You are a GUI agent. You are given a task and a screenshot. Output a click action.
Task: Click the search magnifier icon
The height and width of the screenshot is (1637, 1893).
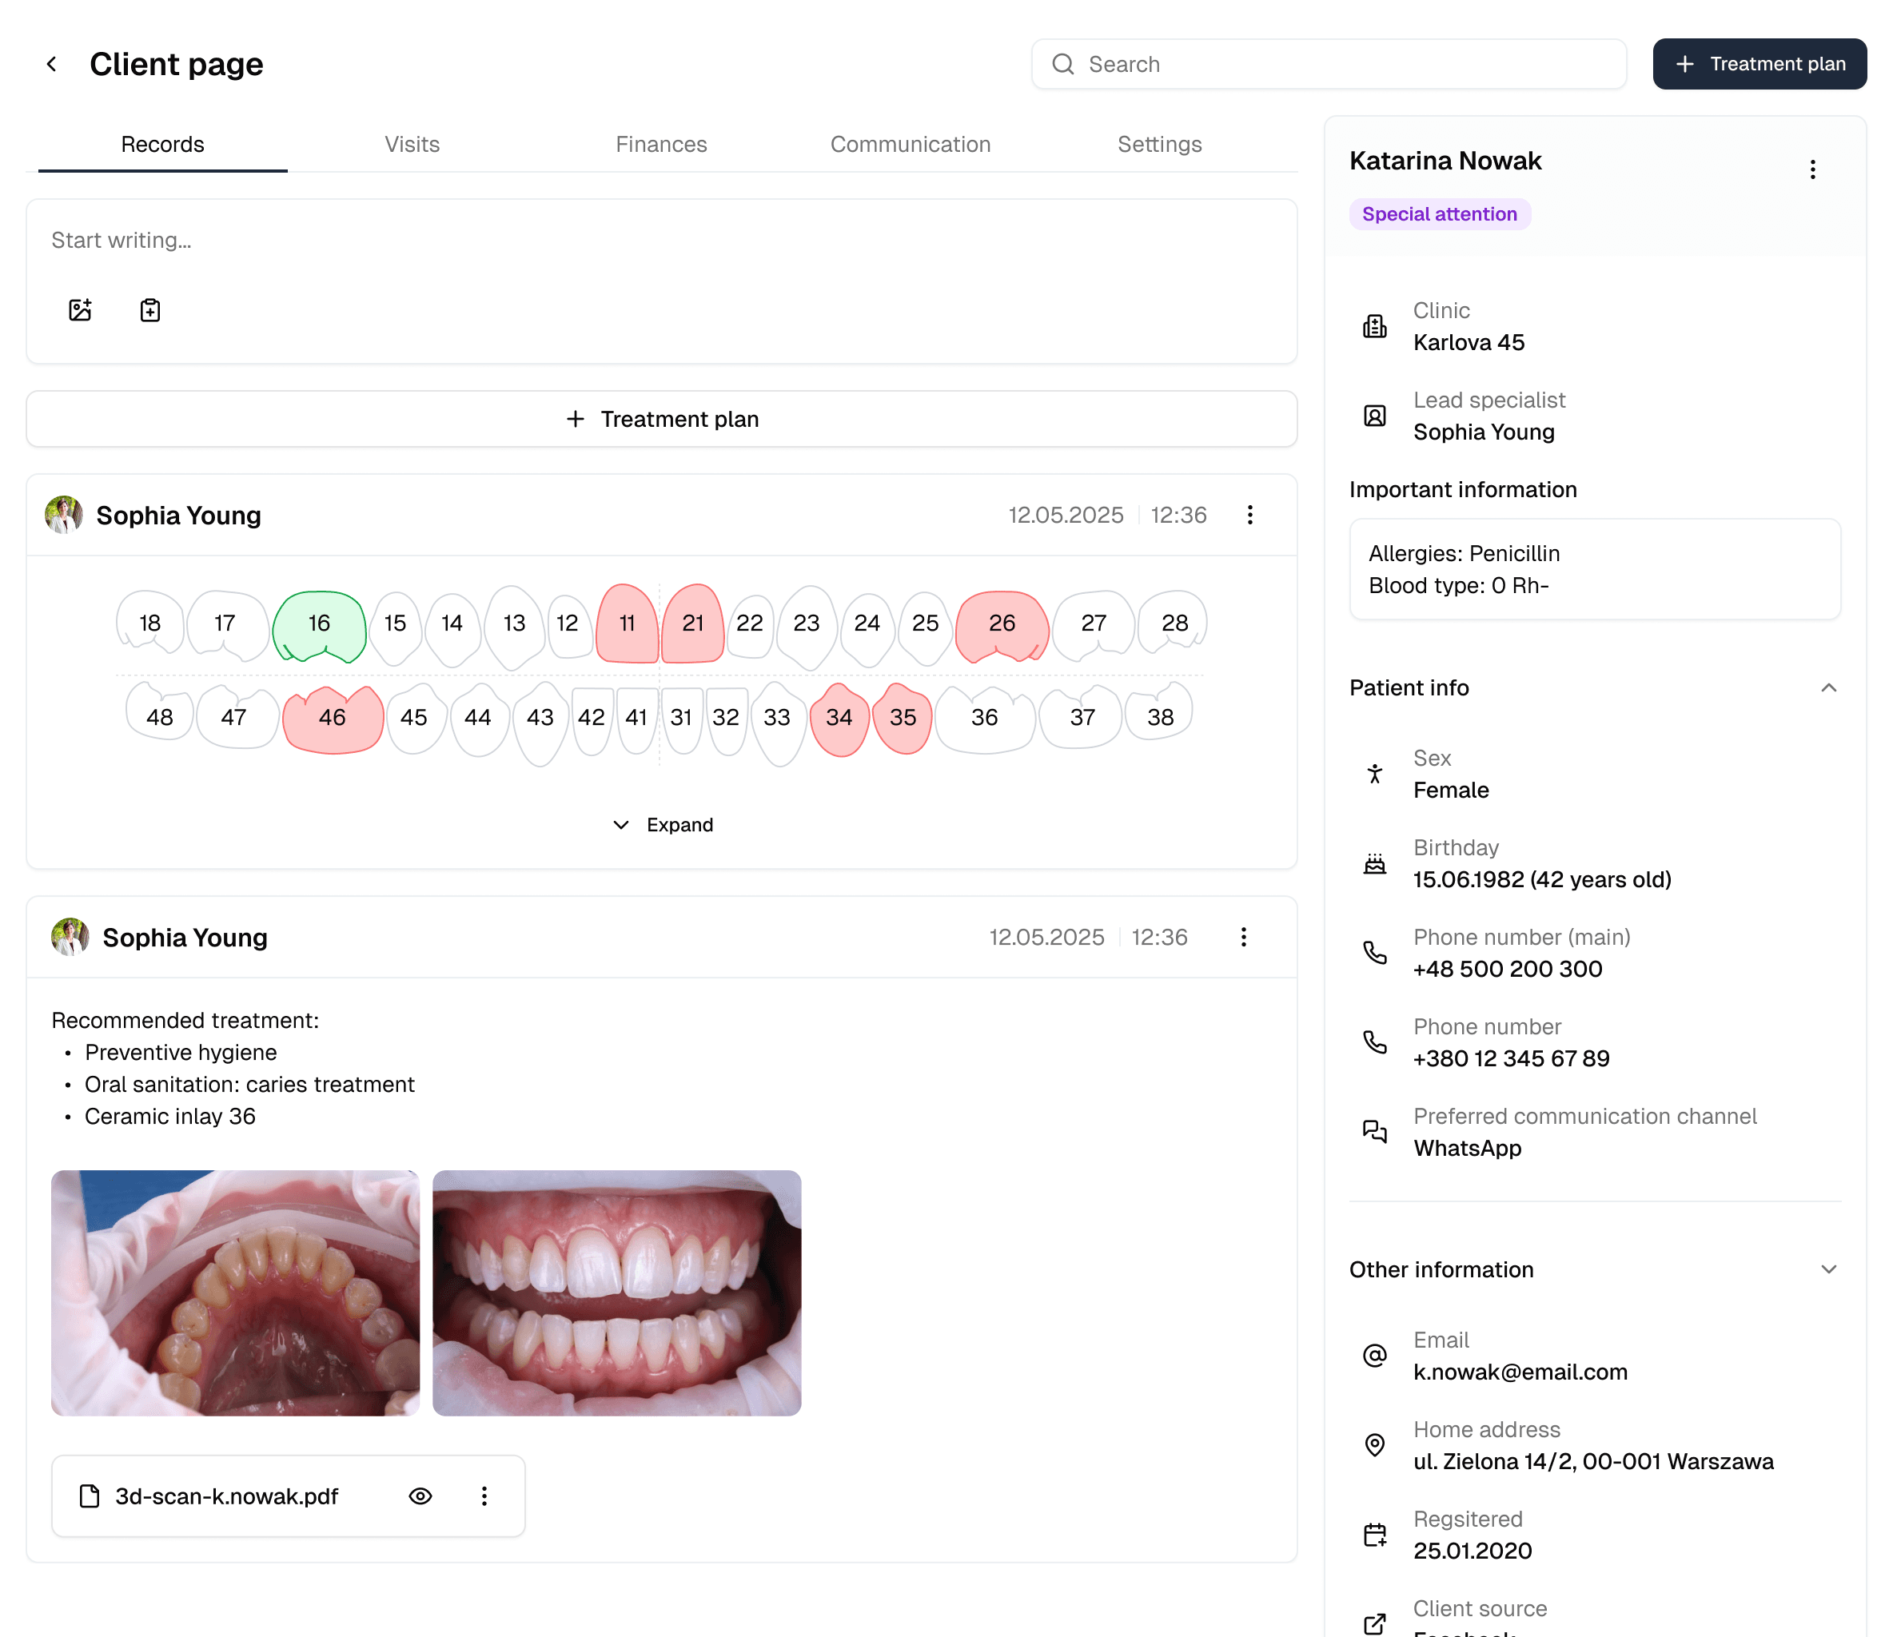[1062, 64]
